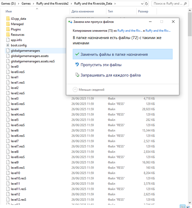Sort by Размер column header
Screen dimensions: 192x208
coord(143,11)
